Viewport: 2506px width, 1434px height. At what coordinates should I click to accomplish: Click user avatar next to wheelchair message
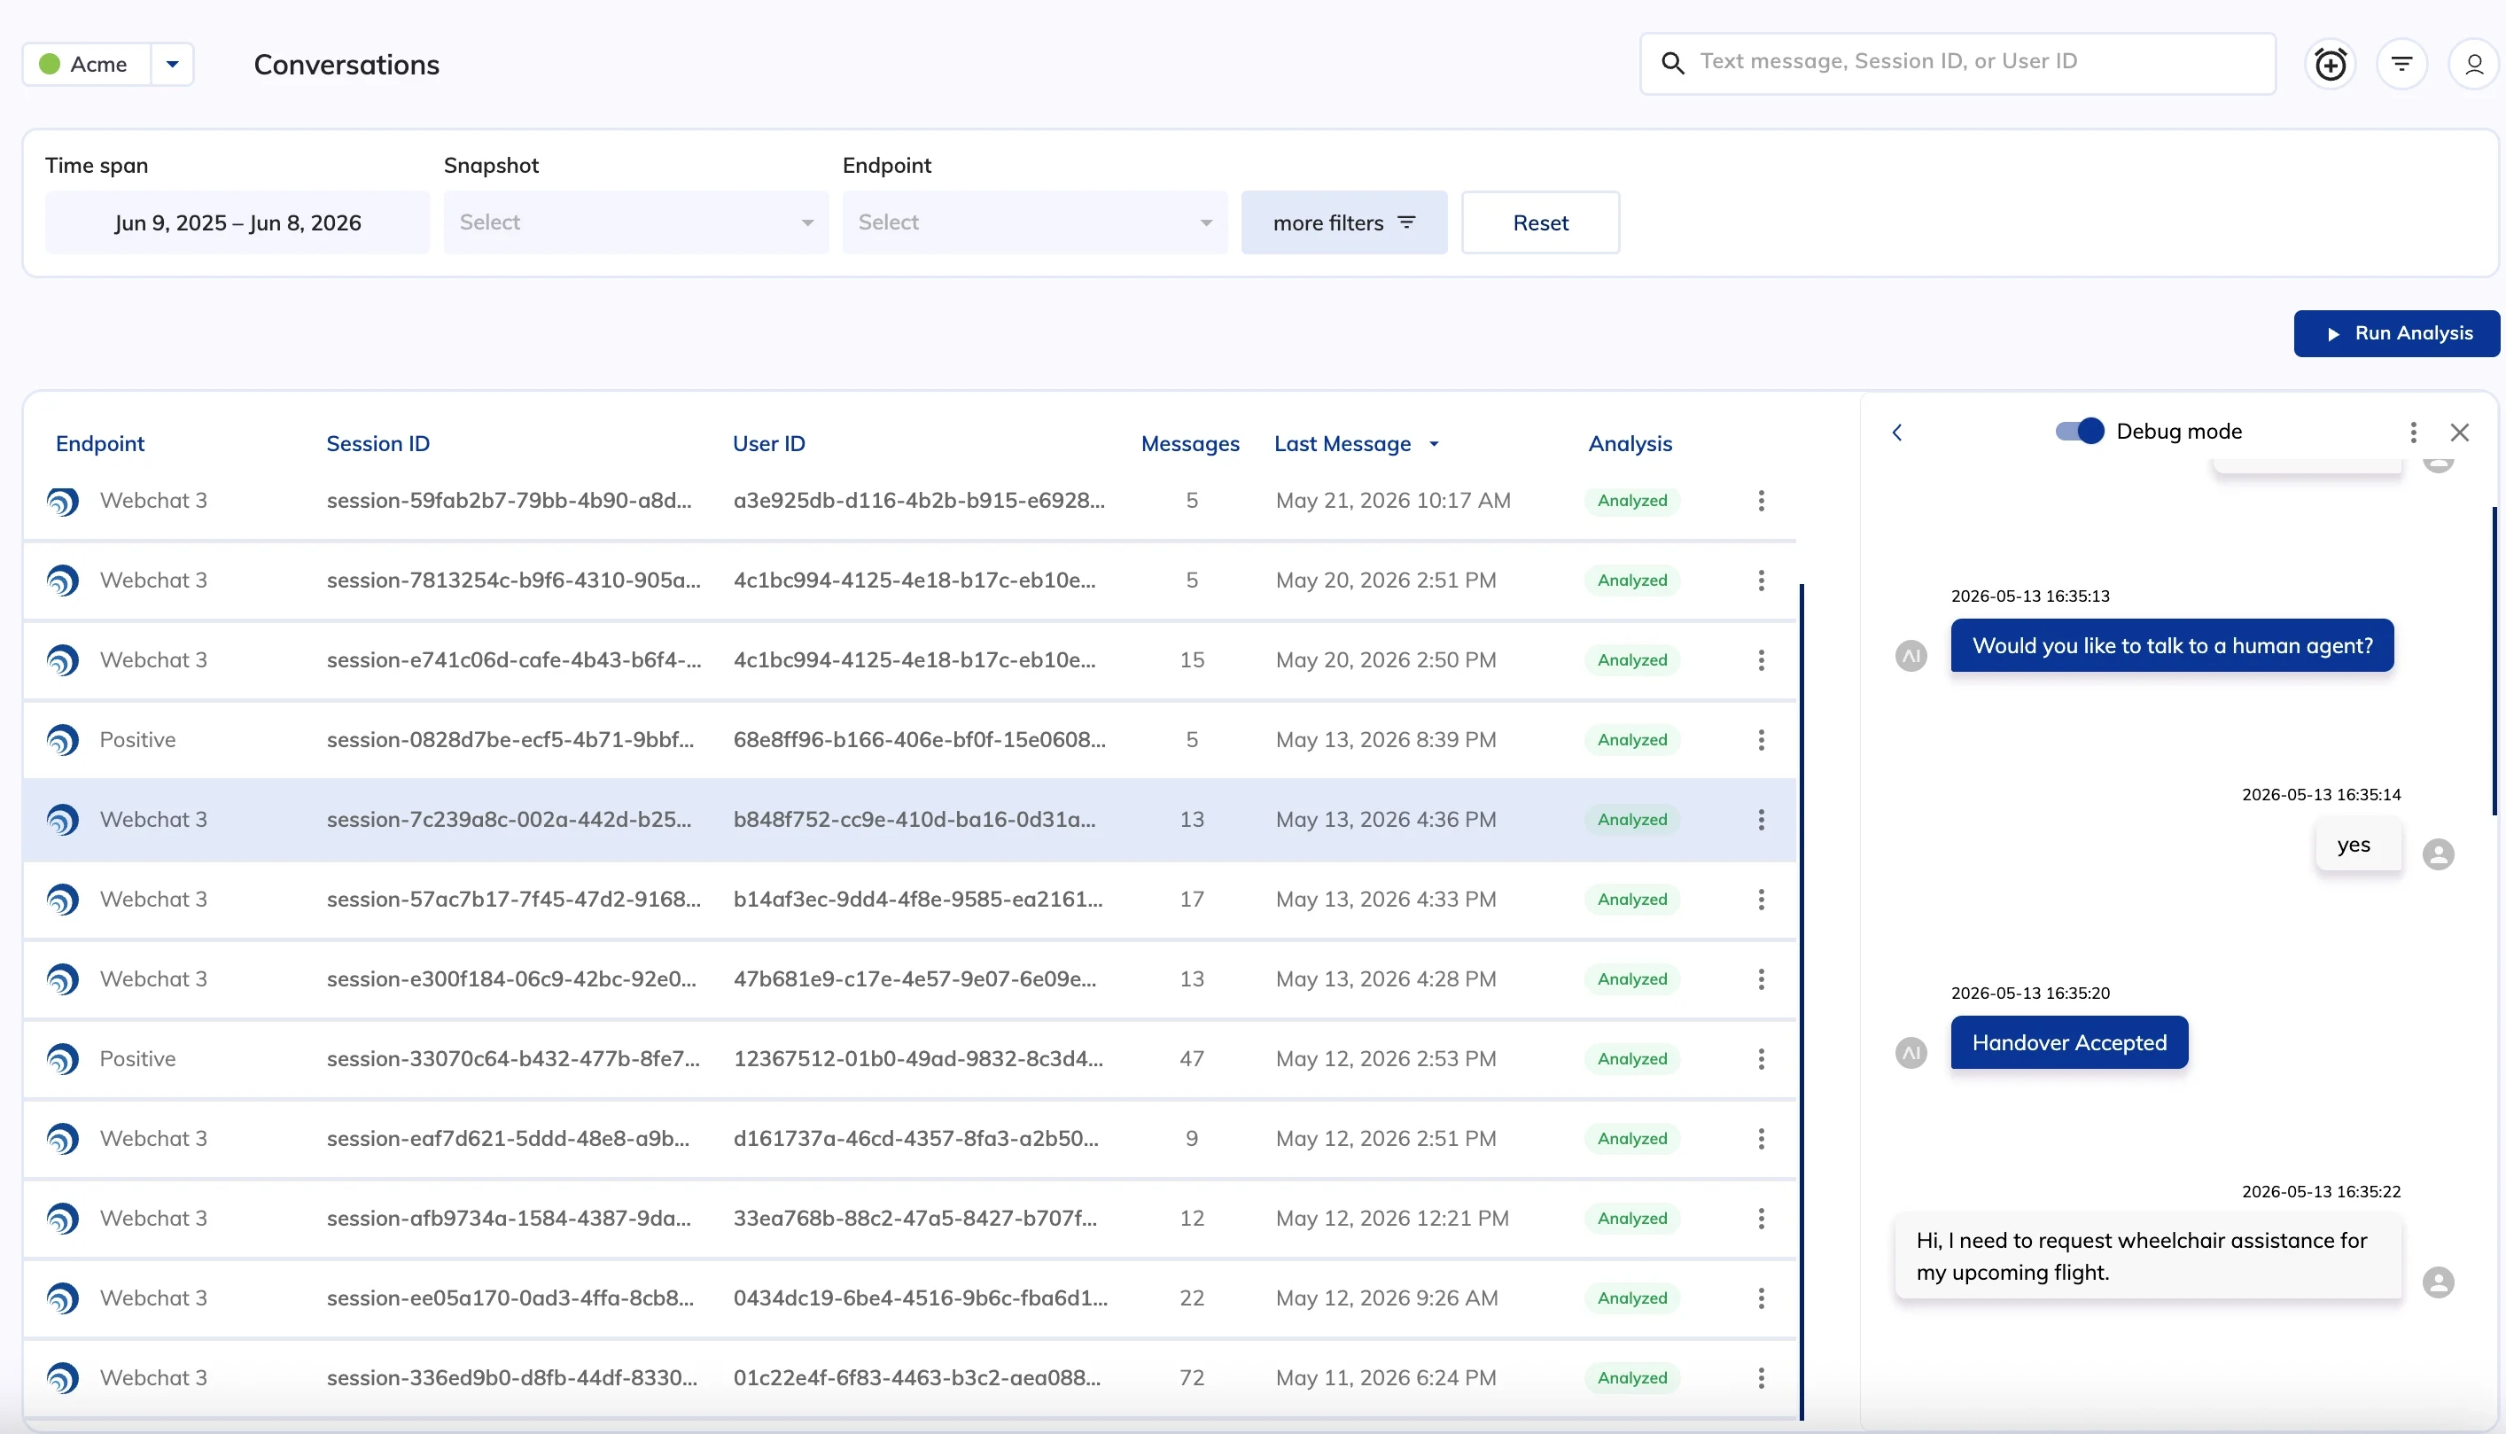click(x=2438, y=1283)
